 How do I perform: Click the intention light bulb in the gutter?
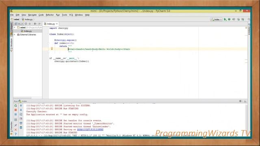tap(52, 49)
